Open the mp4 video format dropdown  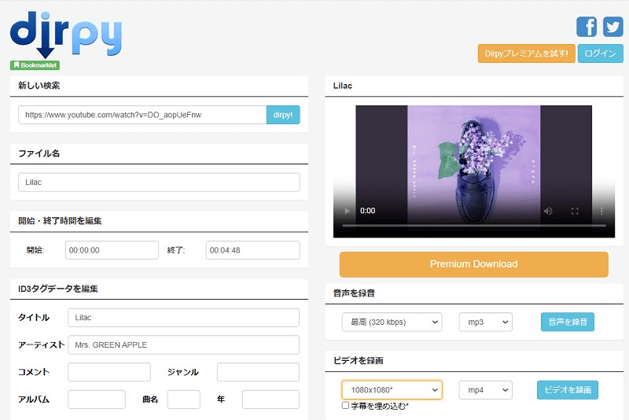pos(486,390)
